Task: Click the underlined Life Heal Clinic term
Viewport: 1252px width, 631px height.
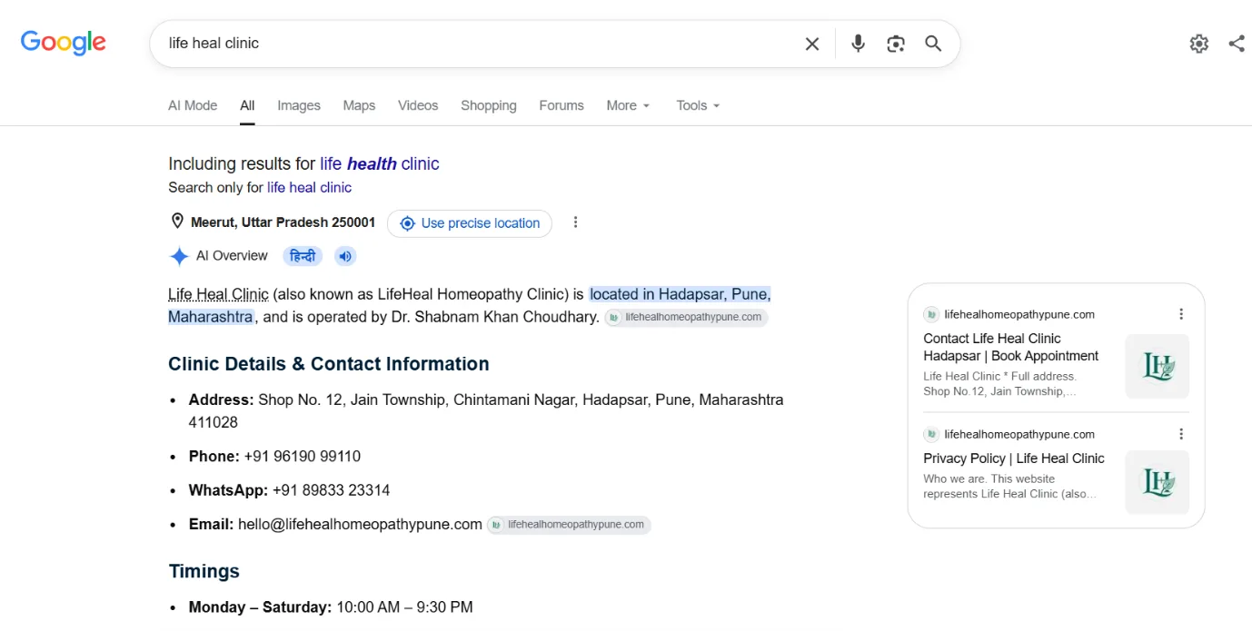Action: (x=218, y=294)
